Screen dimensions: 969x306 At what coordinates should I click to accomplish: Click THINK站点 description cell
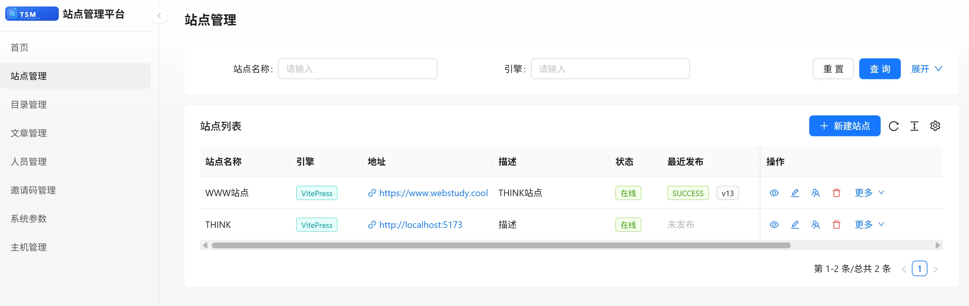click(x=520, y=193)
